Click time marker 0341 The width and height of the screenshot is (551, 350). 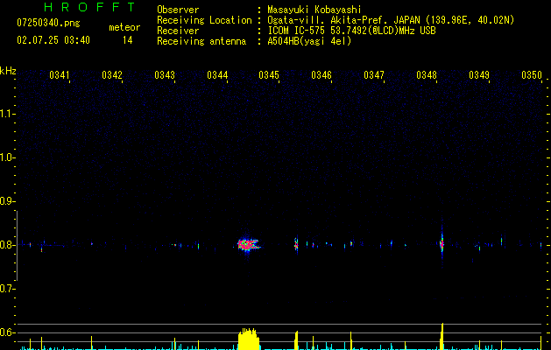(x=59, y=74)
